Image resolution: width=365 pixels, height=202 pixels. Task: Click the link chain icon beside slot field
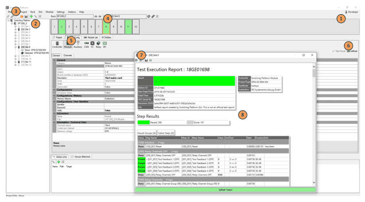[x=153, y=16]
